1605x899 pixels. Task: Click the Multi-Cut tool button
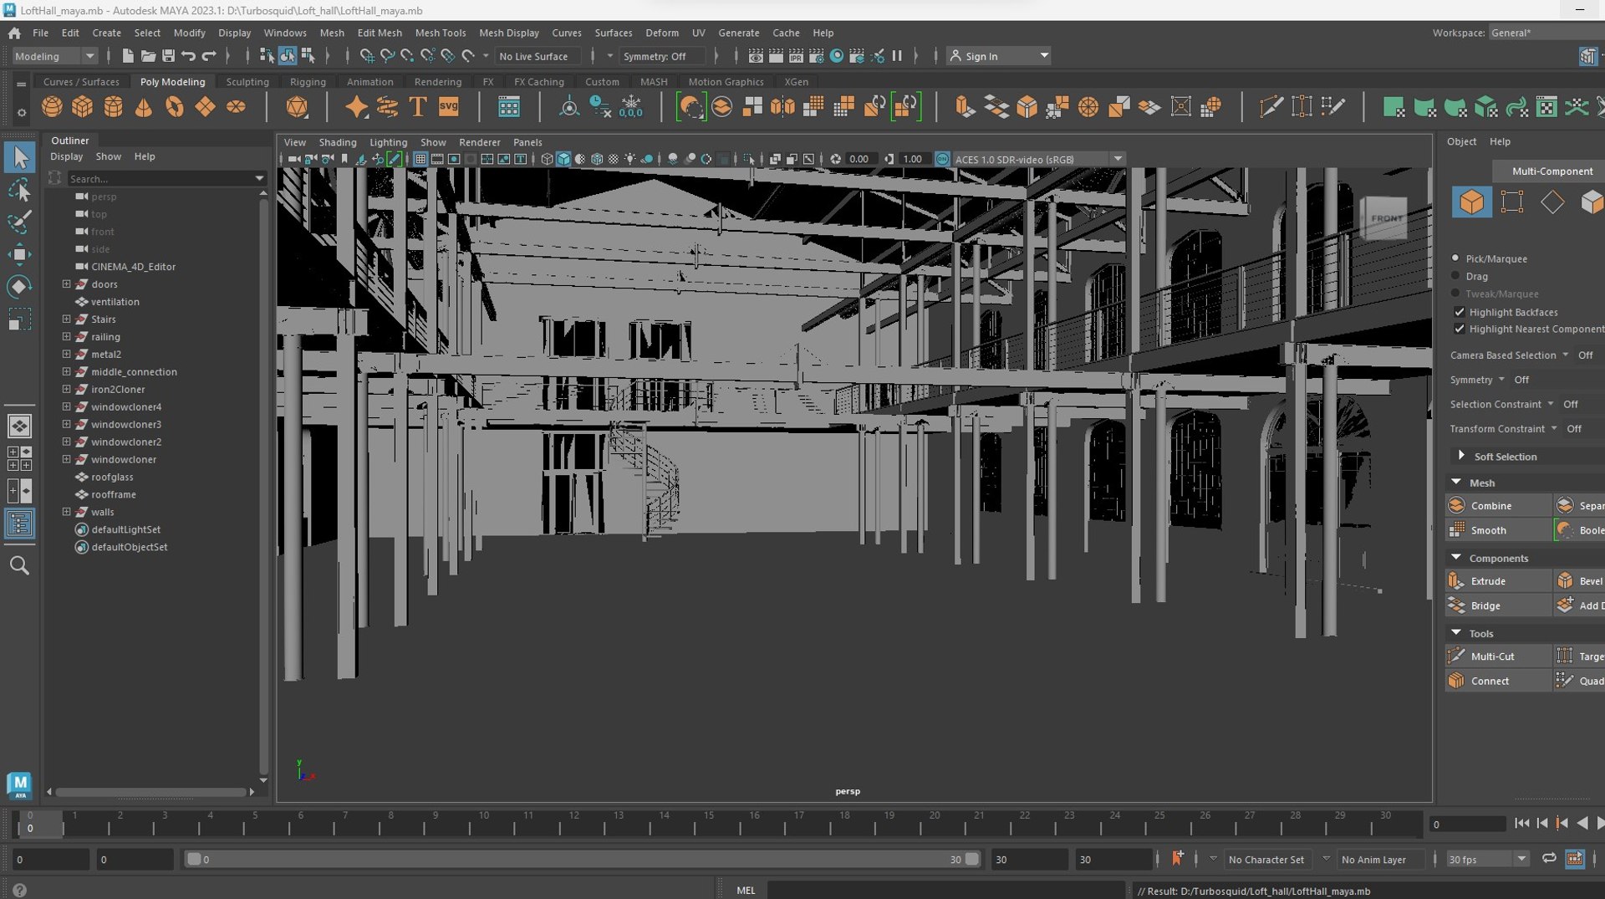tap(1498, 656)
